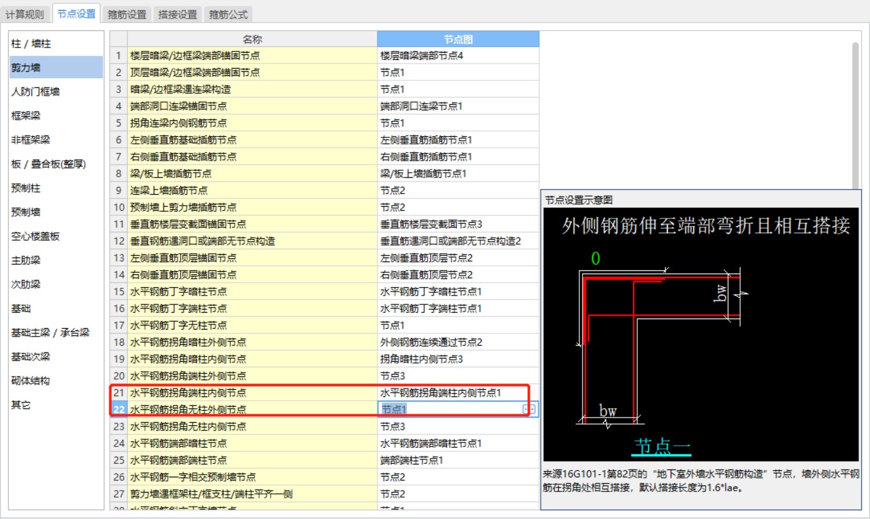Select 其它 category
This screenshot has height=519, width=870.
[x=56, y=405]
